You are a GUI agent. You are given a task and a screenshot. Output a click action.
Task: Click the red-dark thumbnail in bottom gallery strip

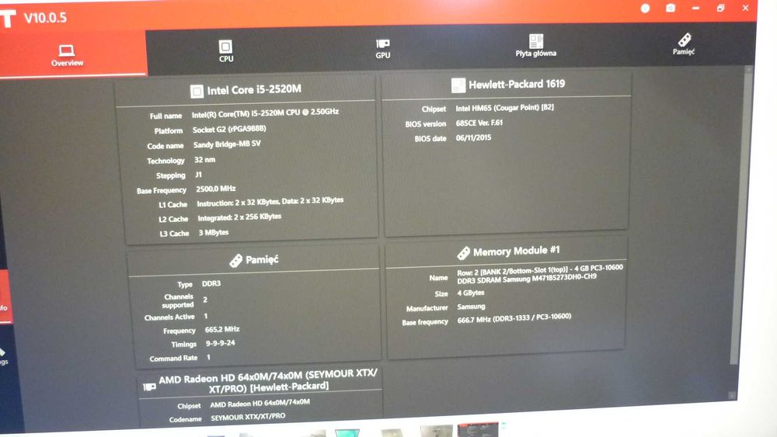(x=477, y=429)
